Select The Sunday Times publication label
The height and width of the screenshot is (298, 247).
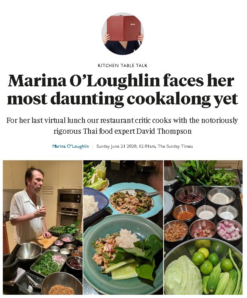(x=175, y=146)
